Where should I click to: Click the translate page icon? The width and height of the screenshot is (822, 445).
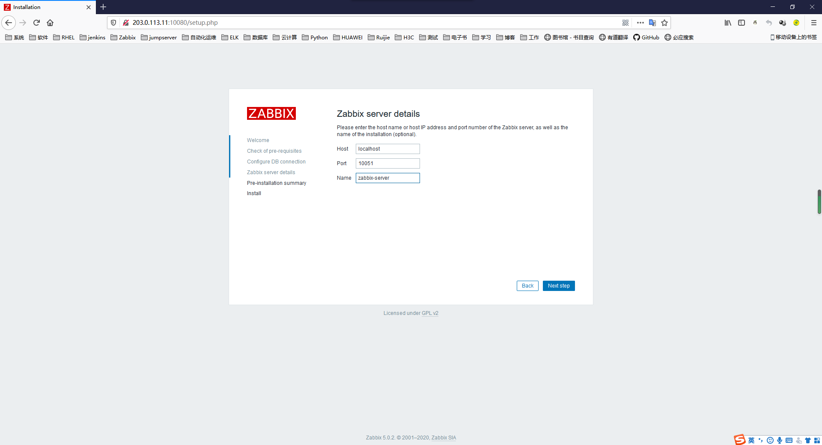[x=652, y=23]
